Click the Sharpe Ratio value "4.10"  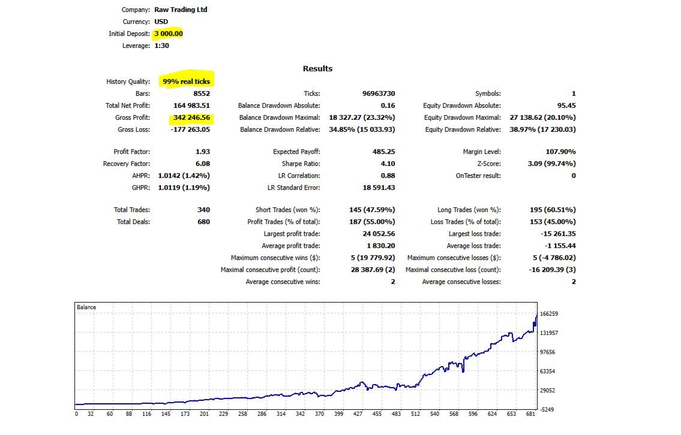(x=388, y=164)
